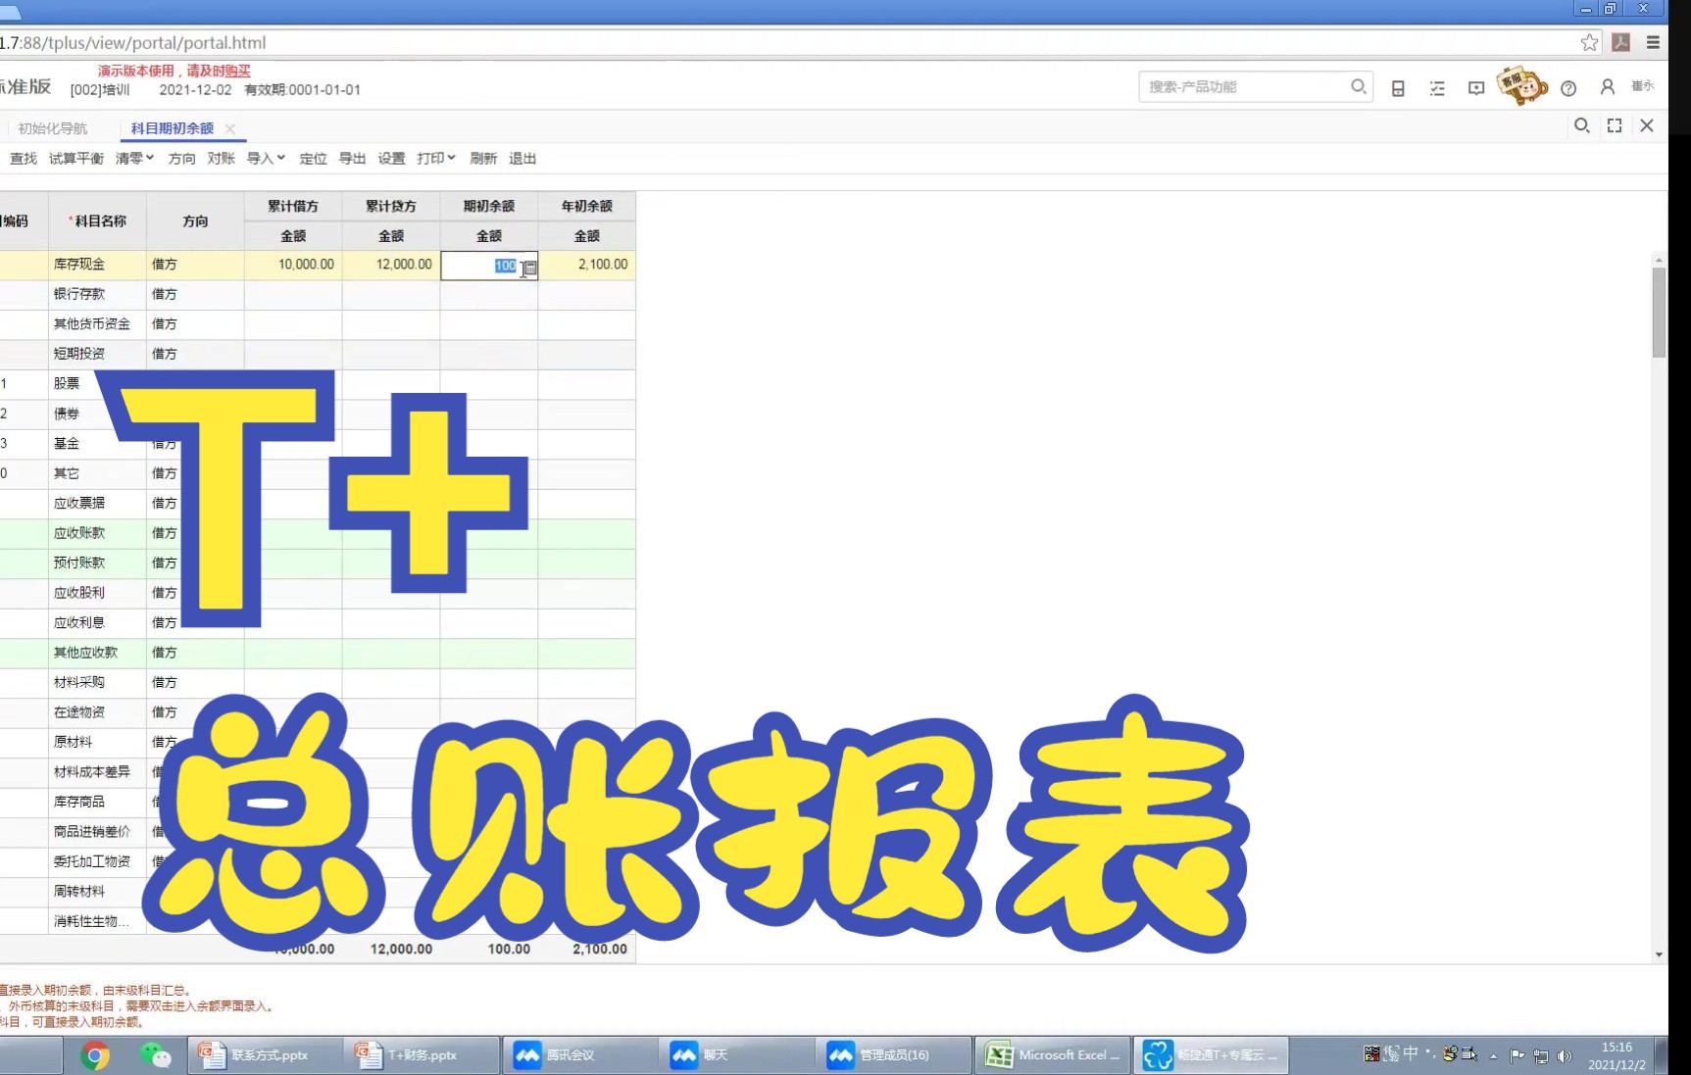Click the browser address bar URL
Image resolution: width=1691 pixels, height=1075 pixels.
point(132,42)
